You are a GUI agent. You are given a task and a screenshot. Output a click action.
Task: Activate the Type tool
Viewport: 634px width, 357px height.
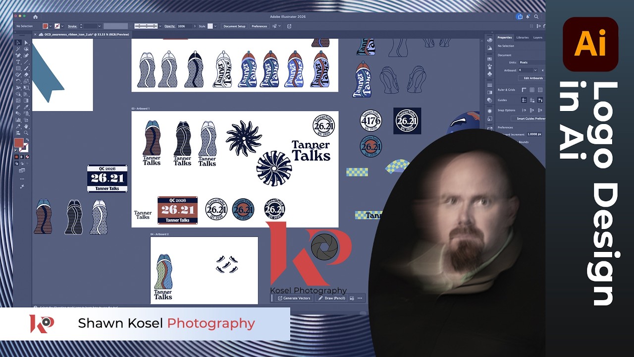(18, 62)
